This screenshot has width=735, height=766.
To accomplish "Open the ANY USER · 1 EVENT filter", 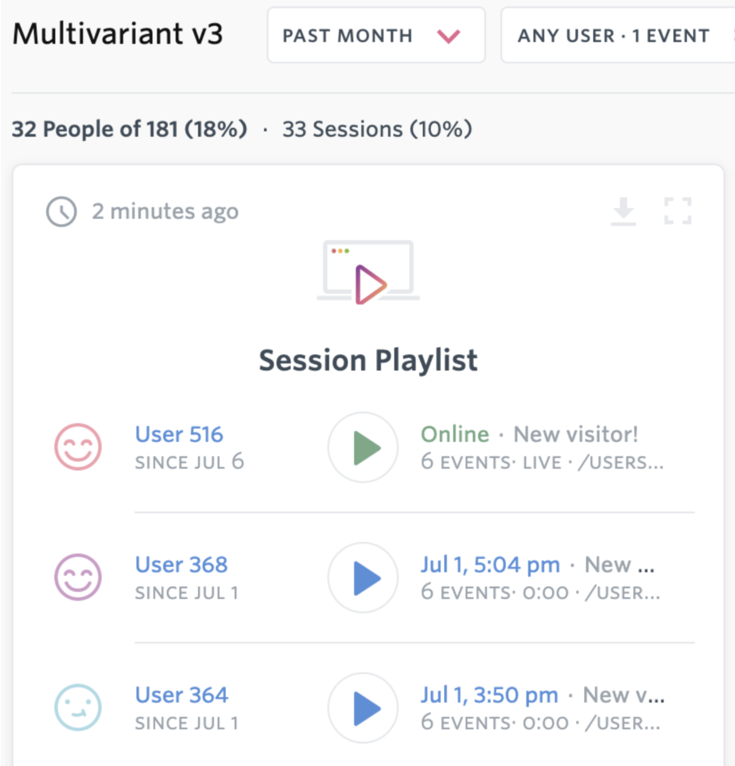I will point(614,36).
